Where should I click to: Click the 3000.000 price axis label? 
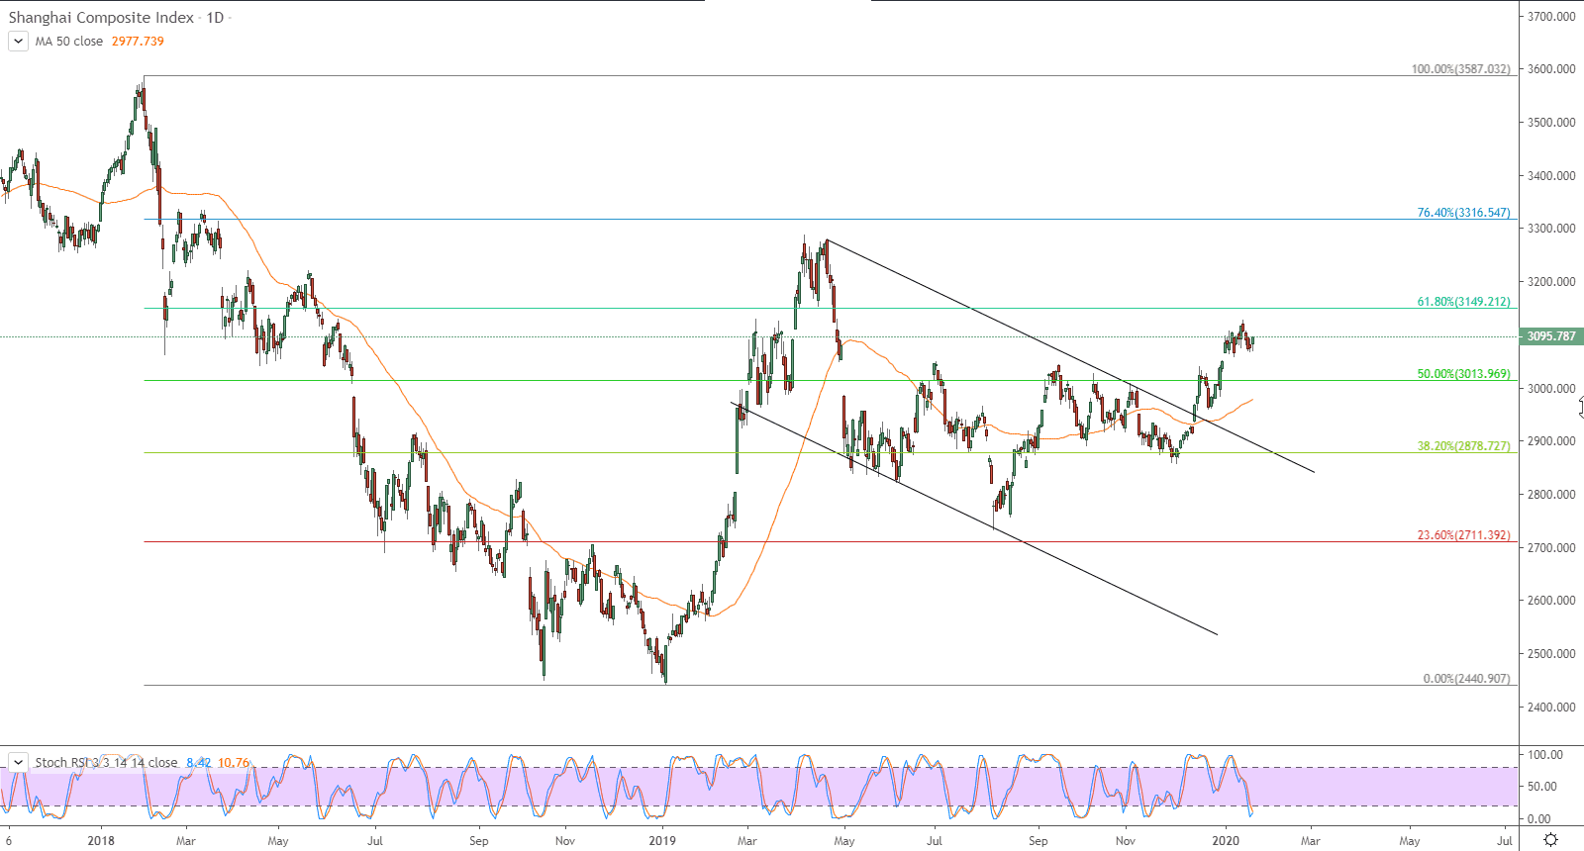click(1551, 389)
